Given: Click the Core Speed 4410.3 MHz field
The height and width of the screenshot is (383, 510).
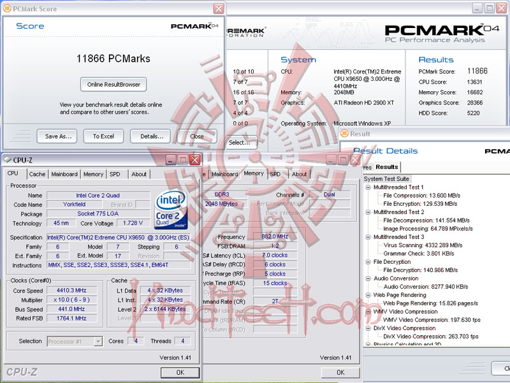Looking at the screenshot, I should (x=71, y=291).
